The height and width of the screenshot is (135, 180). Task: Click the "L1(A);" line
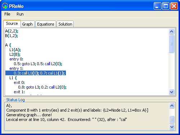point(15,50)
